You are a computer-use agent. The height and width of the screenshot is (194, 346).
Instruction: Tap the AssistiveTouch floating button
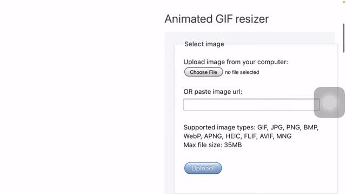coord(329,102)
